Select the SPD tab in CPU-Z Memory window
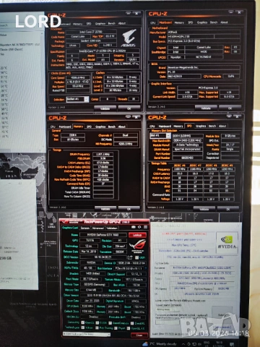The image size is (260, 347). click(x=89, y=127)
